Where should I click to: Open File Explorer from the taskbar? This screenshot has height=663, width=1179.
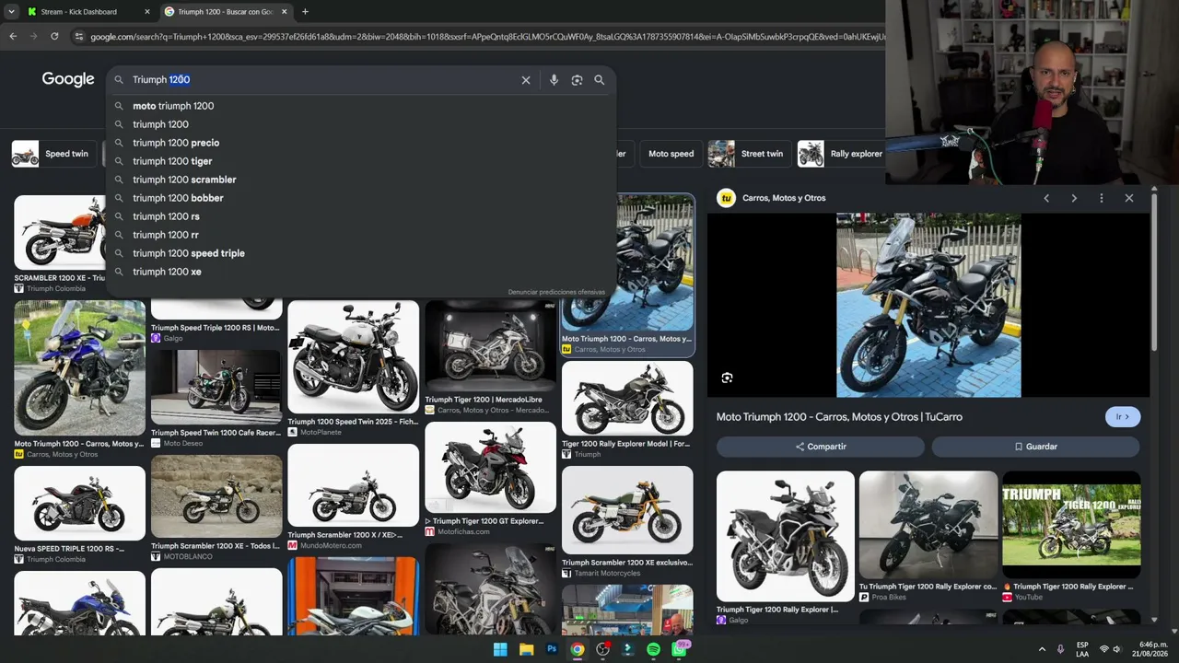[526, 649]
